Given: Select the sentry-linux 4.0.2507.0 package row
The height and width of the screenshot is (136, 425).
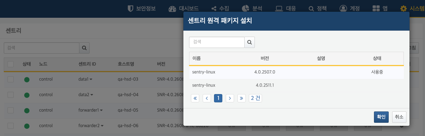Looking at the screenshot, I should point(296,72).
